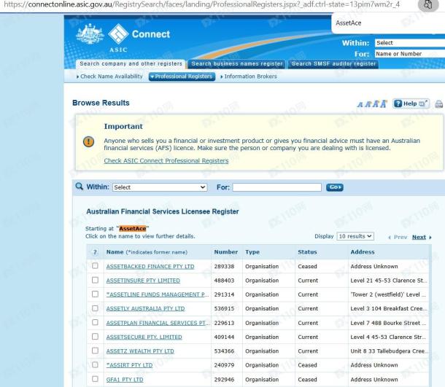The height and width of the screenshot is (387, 445).
Task: Click the printer icon
Action: [x=438, y=104]
